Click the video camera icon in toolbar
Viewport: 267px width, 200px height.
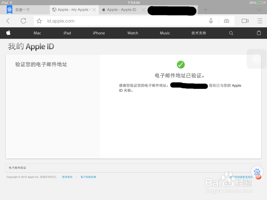coord(245,21)
